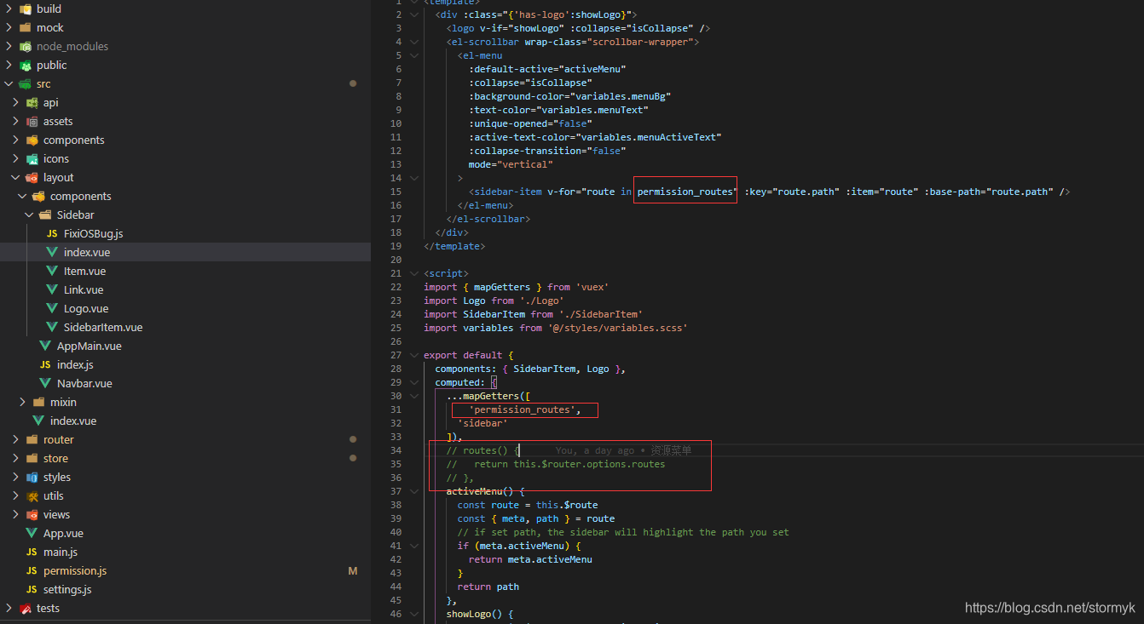This screenshot has height=624, width=1144.
Task: Click the router folder icon
Action: 32,439
